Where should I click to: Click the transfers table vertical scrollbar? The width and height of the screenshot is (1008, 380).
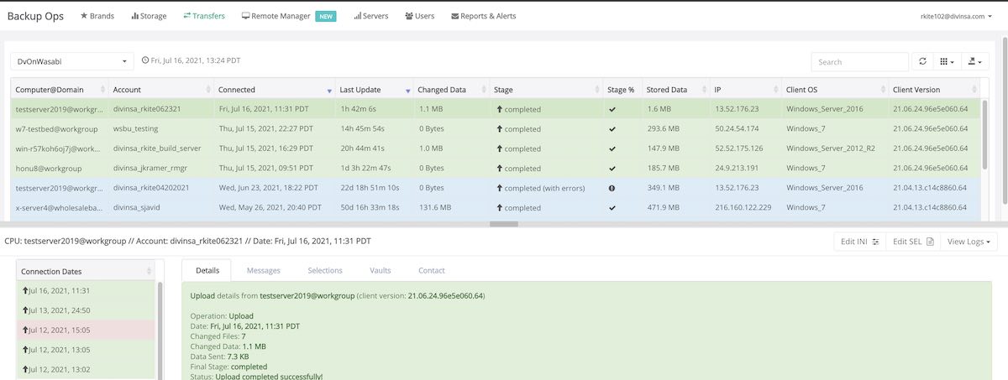(985, 134)
